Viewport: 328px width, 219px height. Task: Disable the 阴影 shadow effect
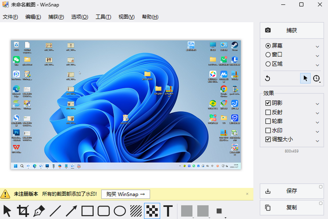point(268,103)
